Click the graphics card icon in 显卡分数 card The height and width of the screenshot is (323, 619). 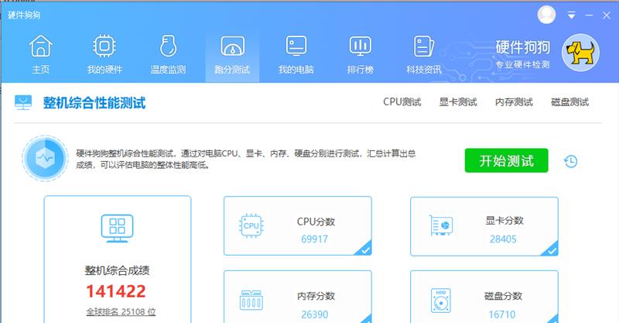441,225
